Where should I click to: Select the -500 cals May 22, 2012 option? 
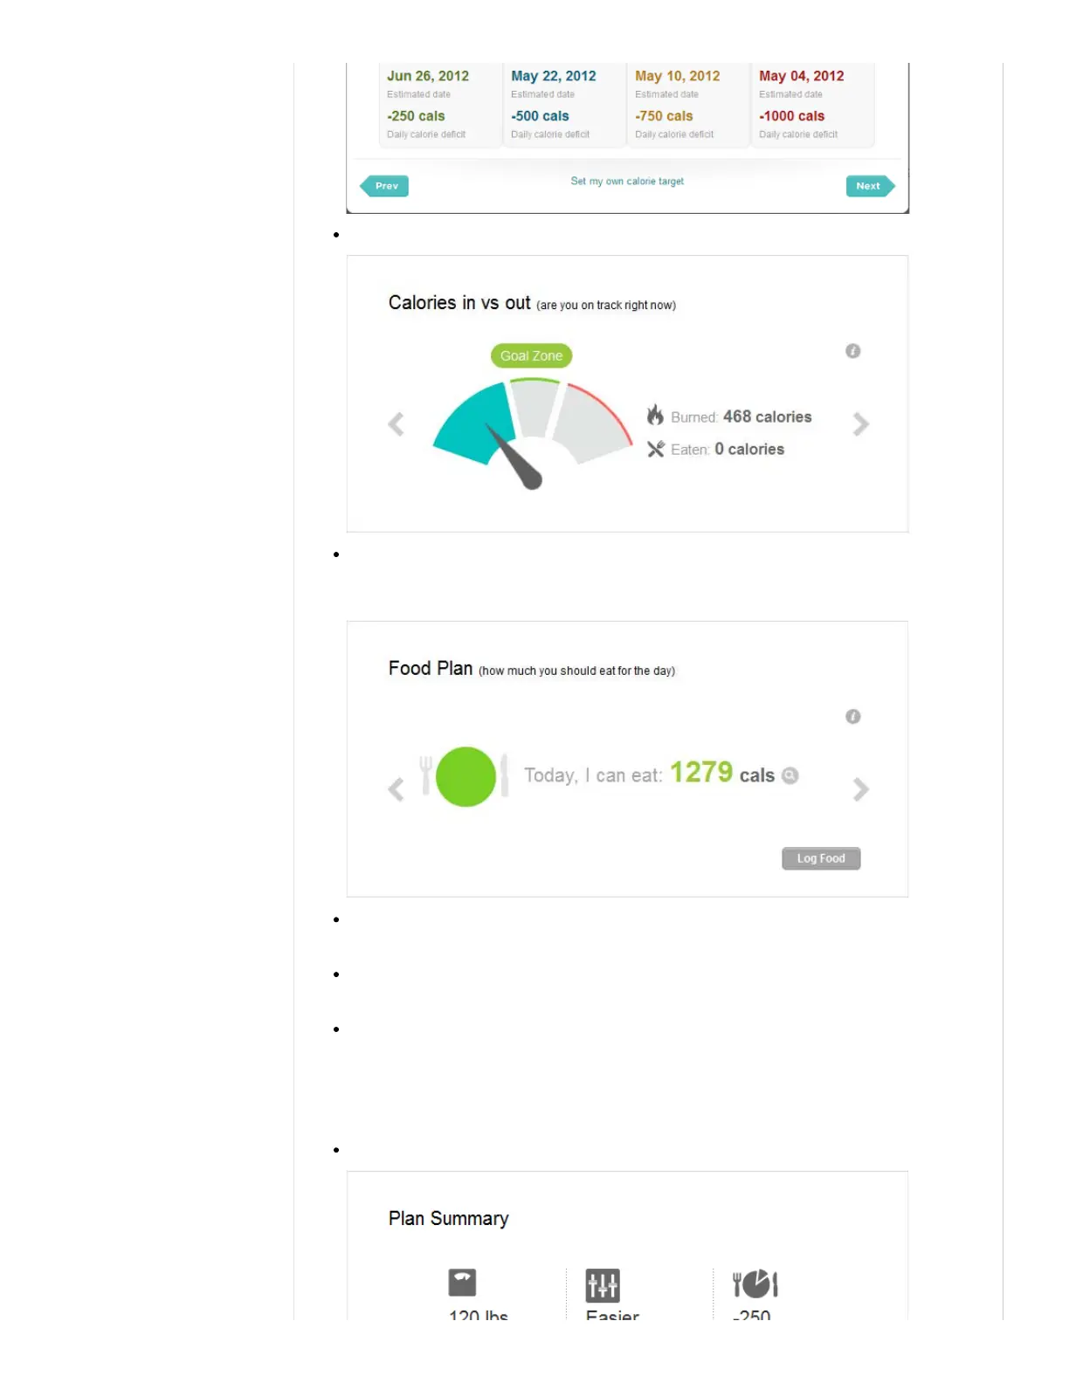[x=565, y=105]
